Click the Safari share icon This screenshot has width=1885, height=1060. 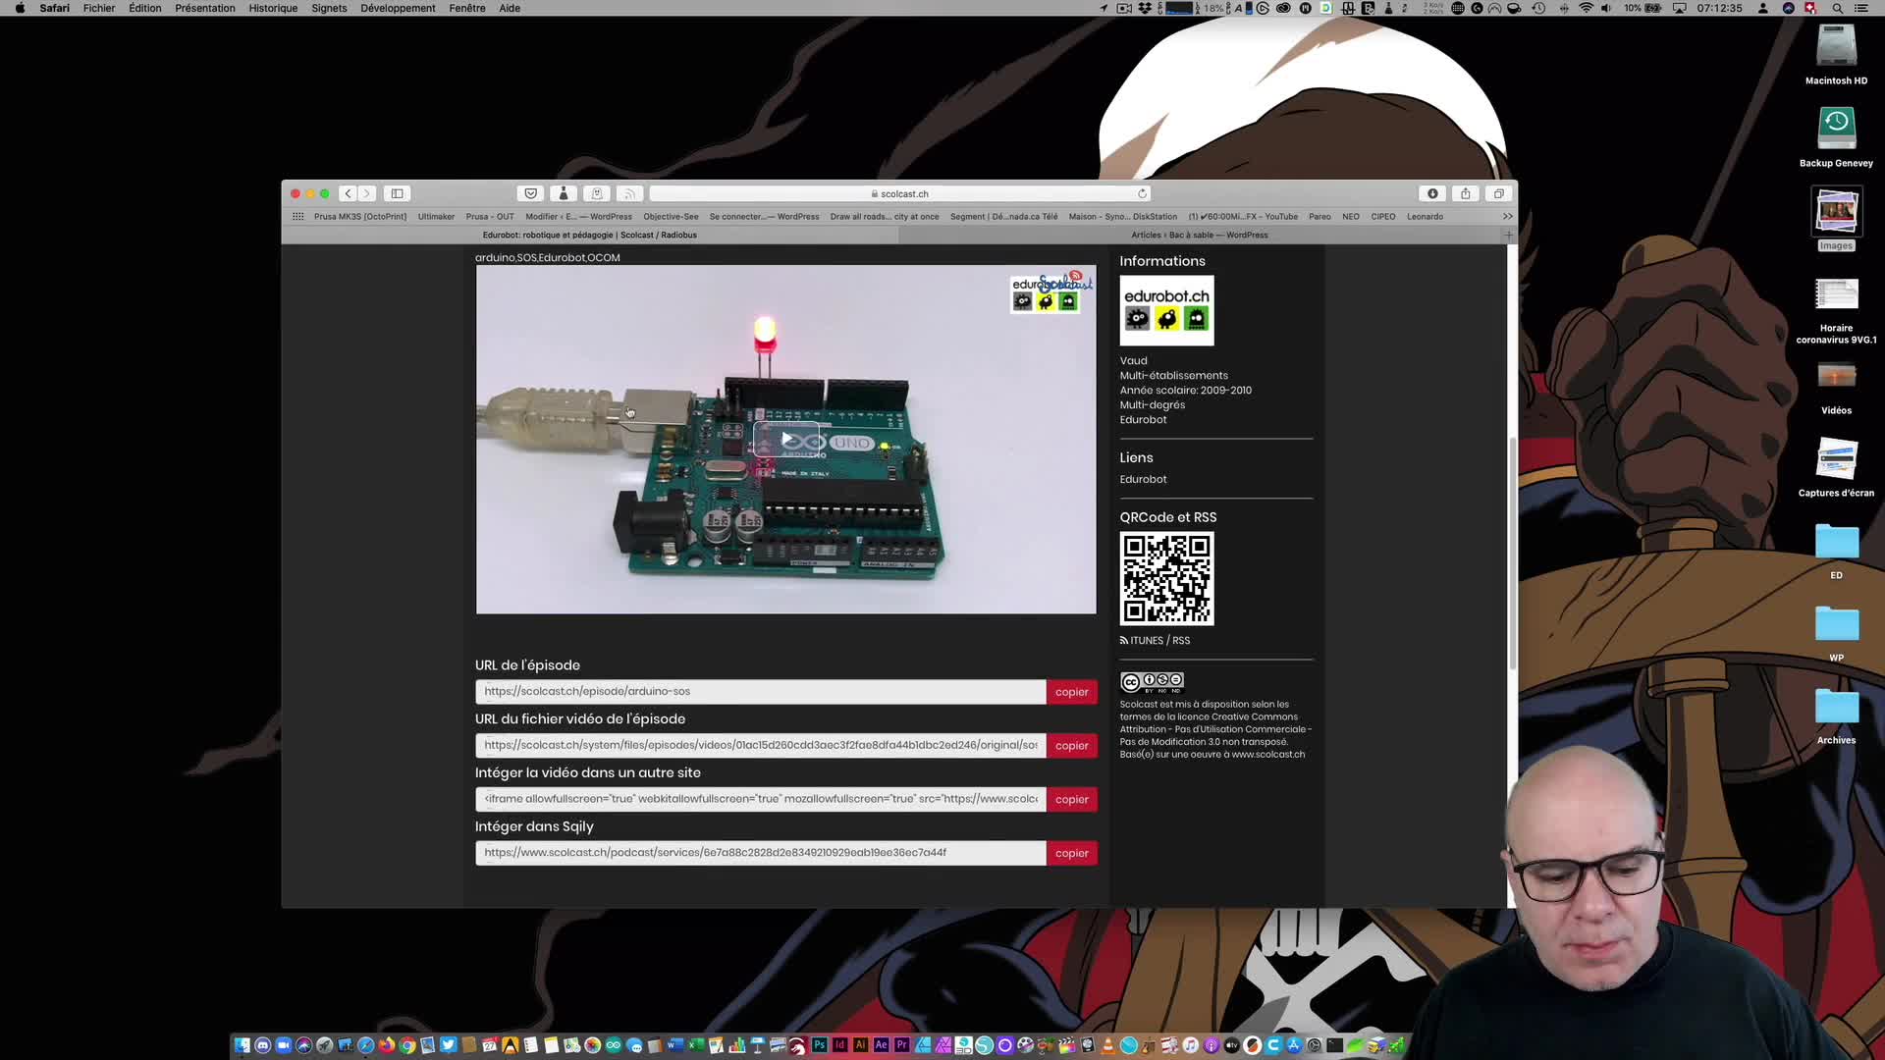(x=1465, y=193)
